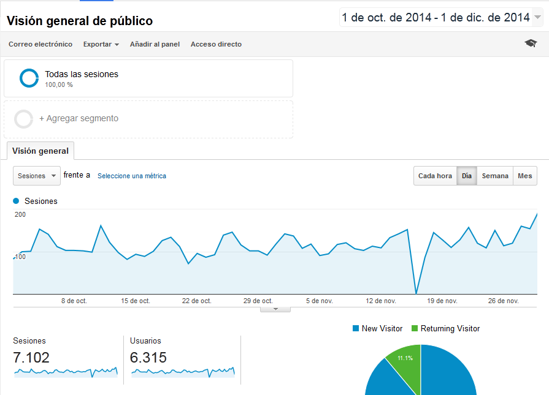Switch to the Visión general tab
The width and height of the screenshot is (549, 395).
coord(40,151)
